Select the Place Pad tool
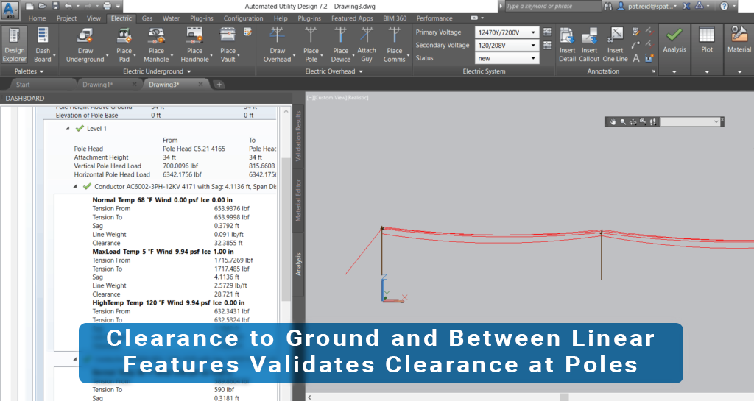The image size is (754, 401). [x=124, y=45]
